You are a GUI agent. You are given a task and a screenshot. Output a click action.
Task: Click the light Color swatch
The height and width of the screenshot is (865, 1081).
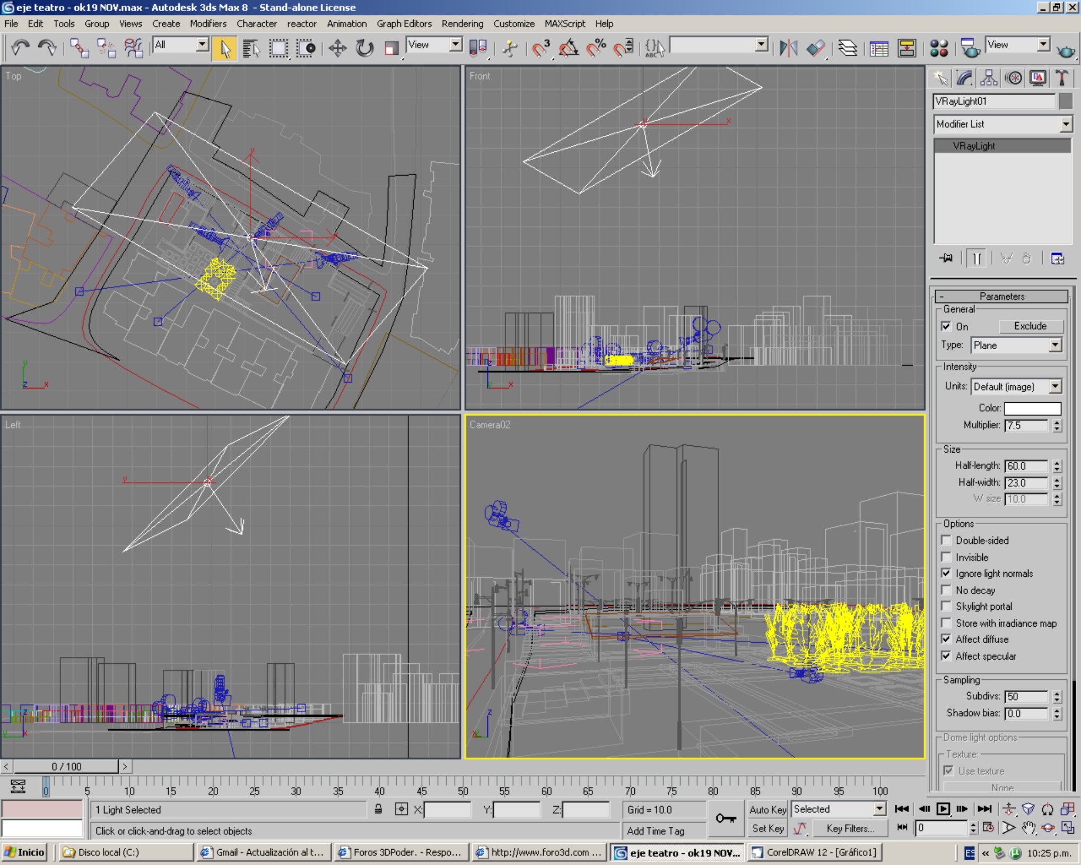pos(1032,408)
